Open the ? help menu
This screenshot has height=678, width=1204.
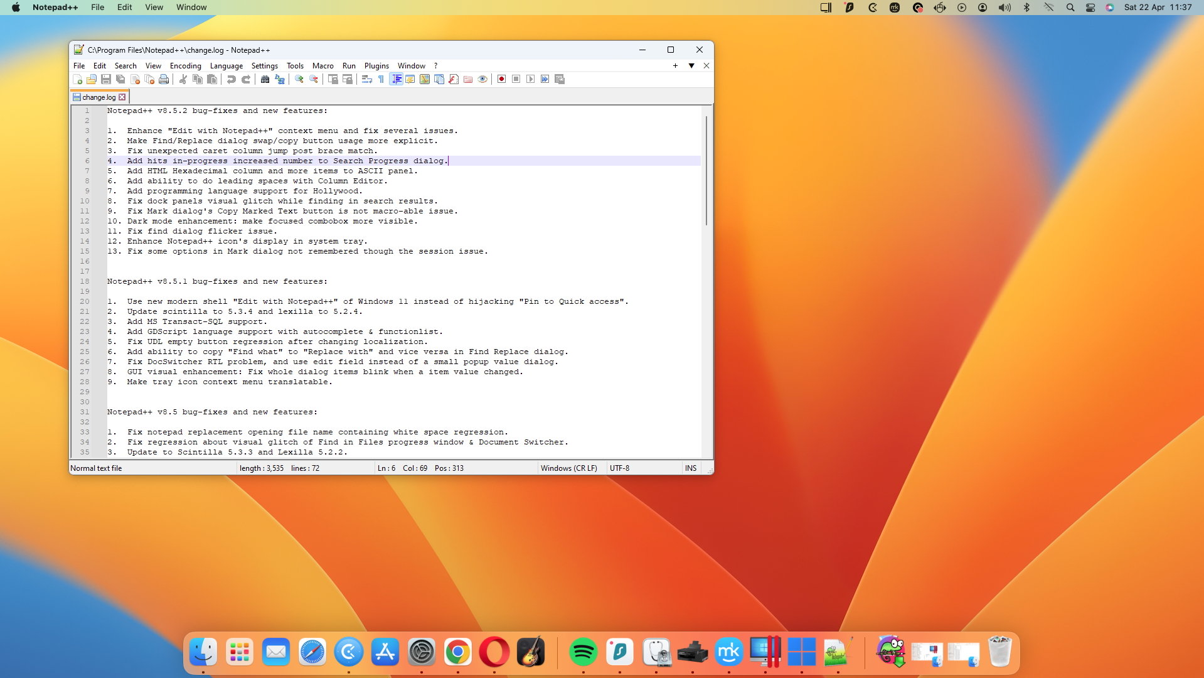tap(436, 66)
